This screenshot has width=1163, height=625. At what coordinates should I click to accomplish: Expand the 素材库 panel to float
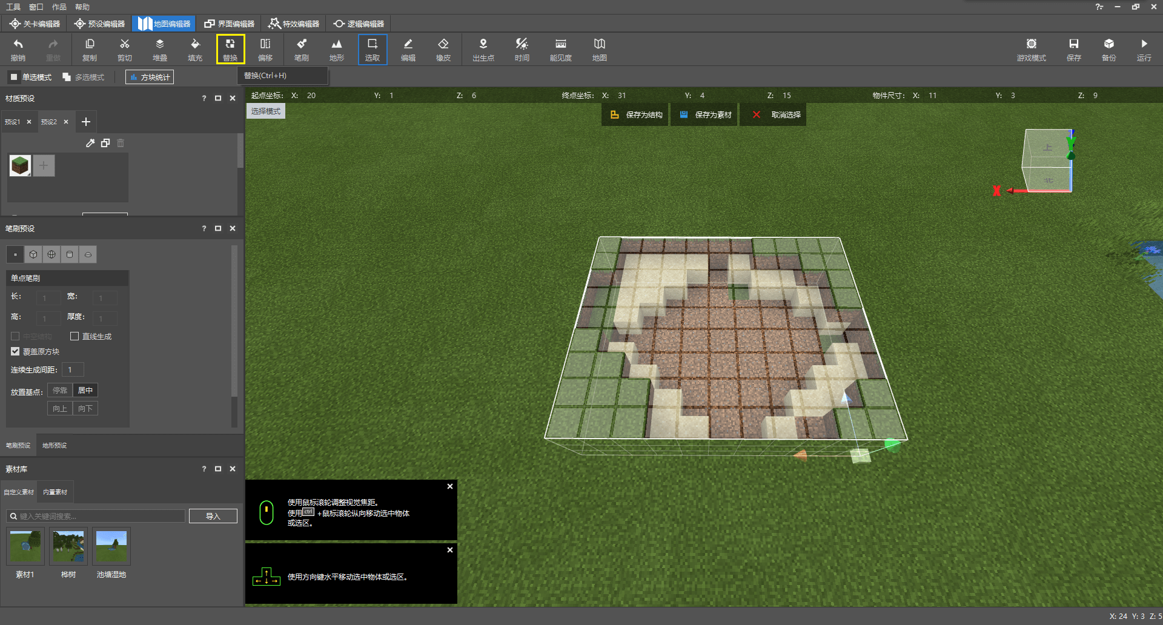218,469
